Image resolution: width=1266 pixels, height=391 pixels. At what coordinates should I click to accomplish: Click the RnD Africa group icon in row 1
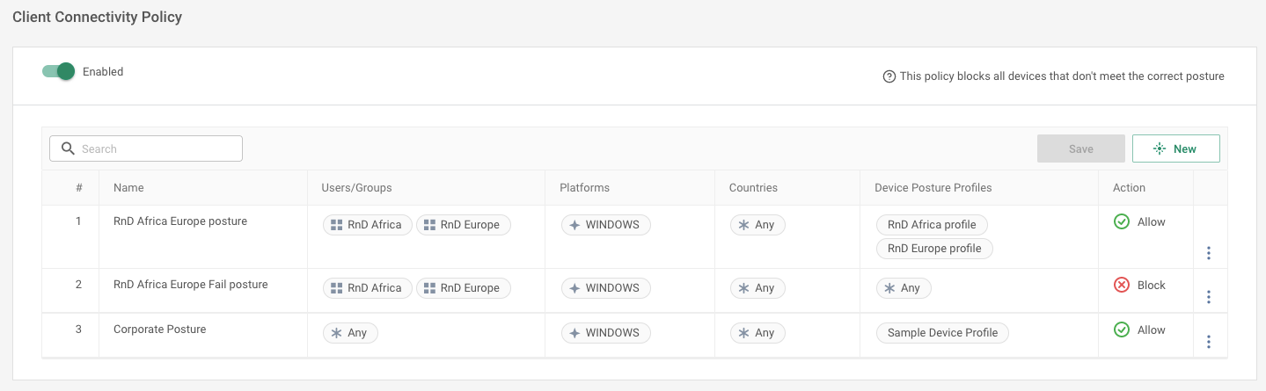[336, 225]
